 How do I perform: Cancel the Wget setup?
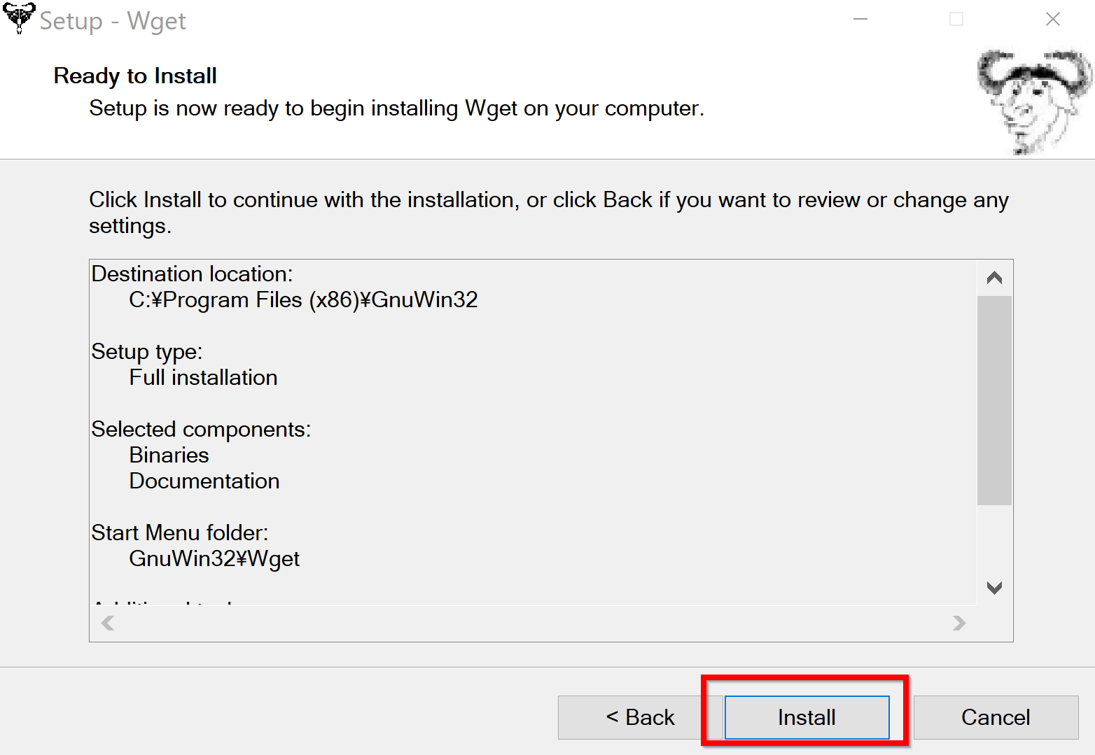(x=996, y=717)
